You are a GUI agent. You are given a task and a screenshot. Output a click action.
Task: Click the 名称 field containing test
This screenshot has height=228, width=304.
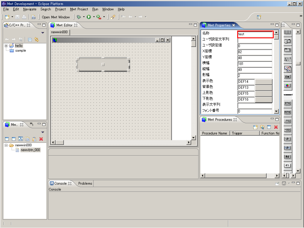[255, 34]
